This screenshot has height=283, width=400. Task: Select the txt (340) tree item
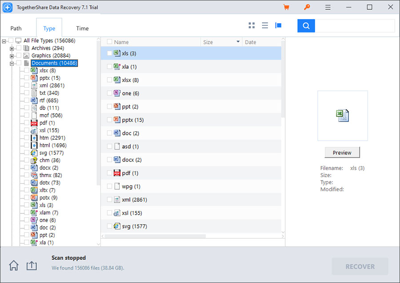coord(49,93)
